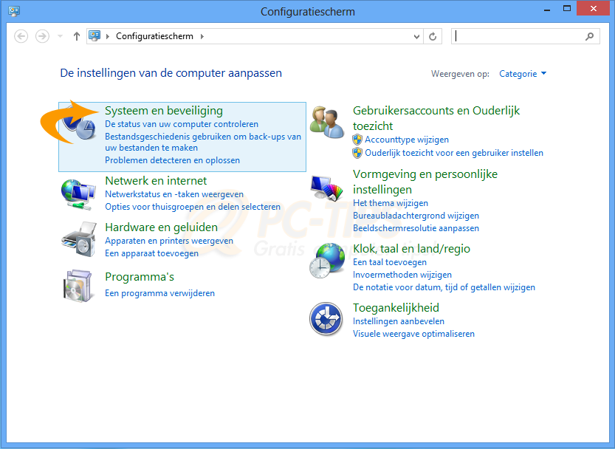
Task: Open Opties voor thuisgroepen en delen selecteren
Action: [193, 207]
